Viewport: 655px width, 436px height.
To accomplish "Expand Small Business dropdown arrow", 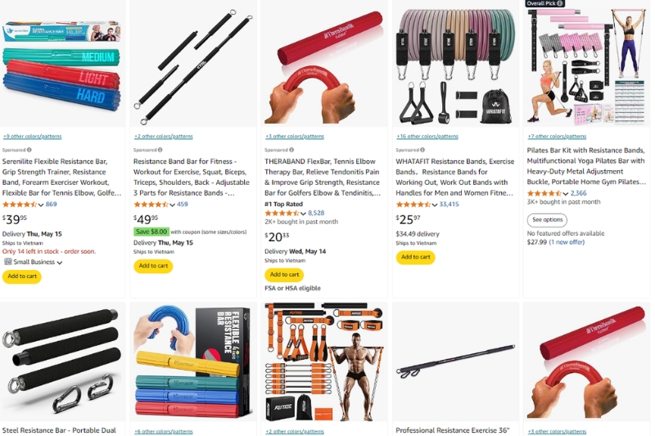I will pos(60,263).
